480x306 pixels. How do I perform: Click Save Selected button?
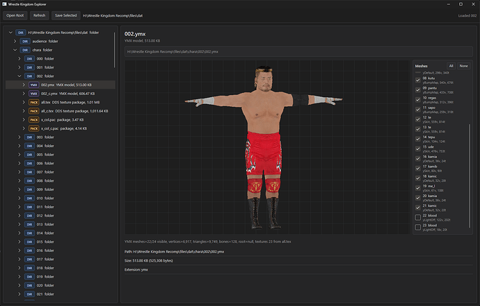click(x=66, y=15)
